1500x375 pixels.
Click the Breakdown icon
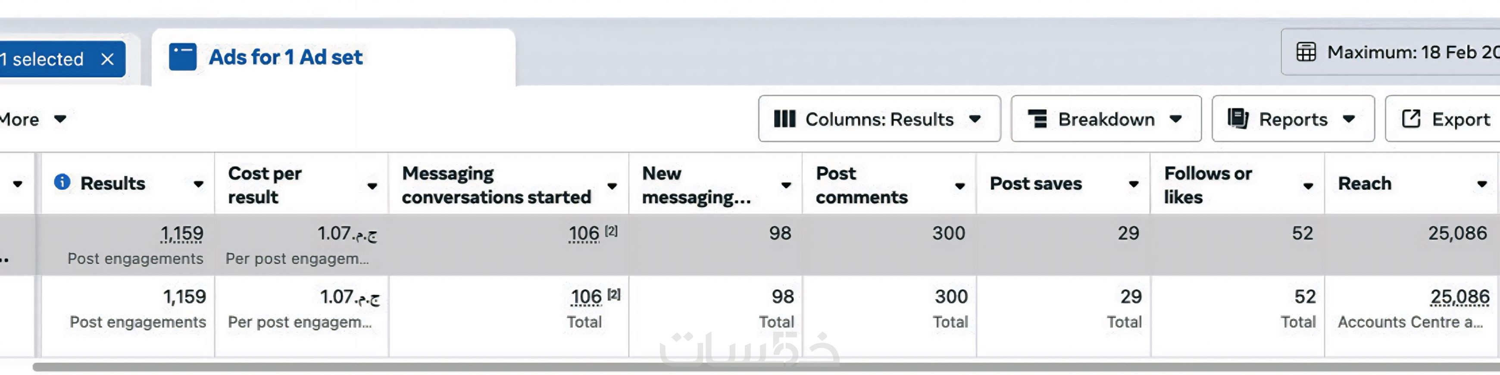1037,119
